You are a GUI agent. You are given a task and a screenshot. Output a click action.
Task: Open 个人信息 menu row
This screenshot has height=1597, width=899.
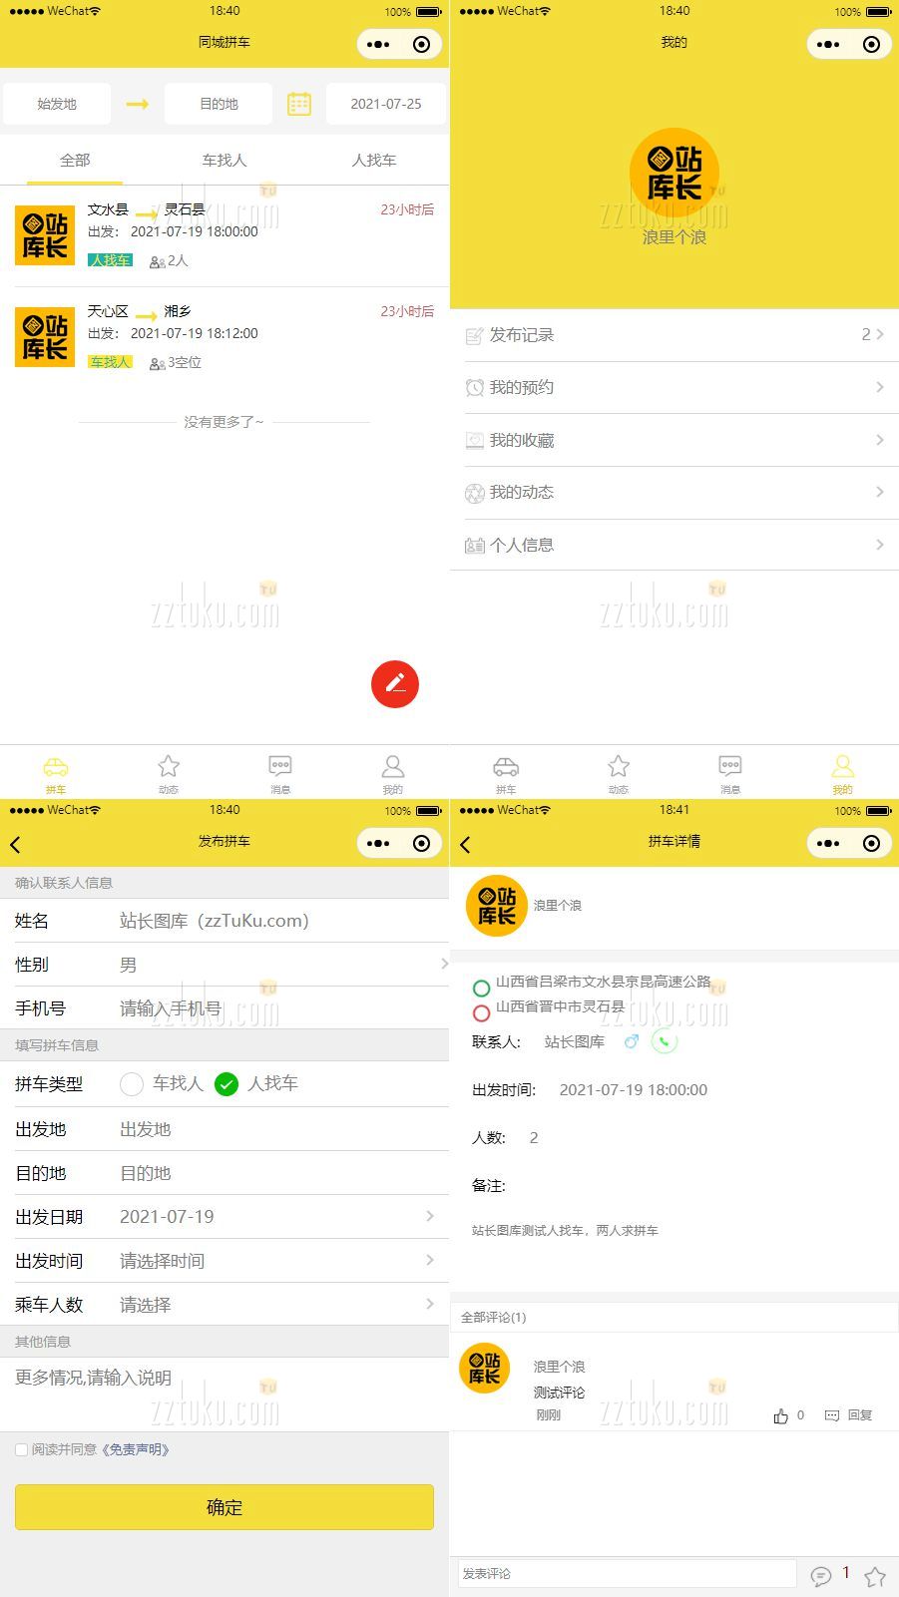(674, 545)
